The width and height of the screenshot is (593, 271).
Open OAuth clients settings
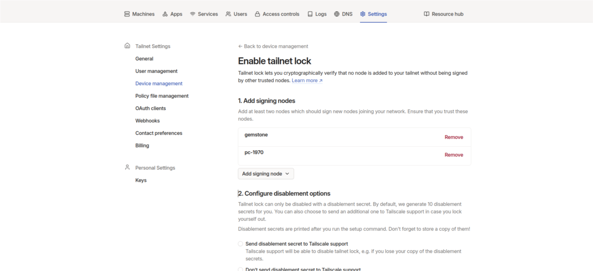[x=151, y=108]
